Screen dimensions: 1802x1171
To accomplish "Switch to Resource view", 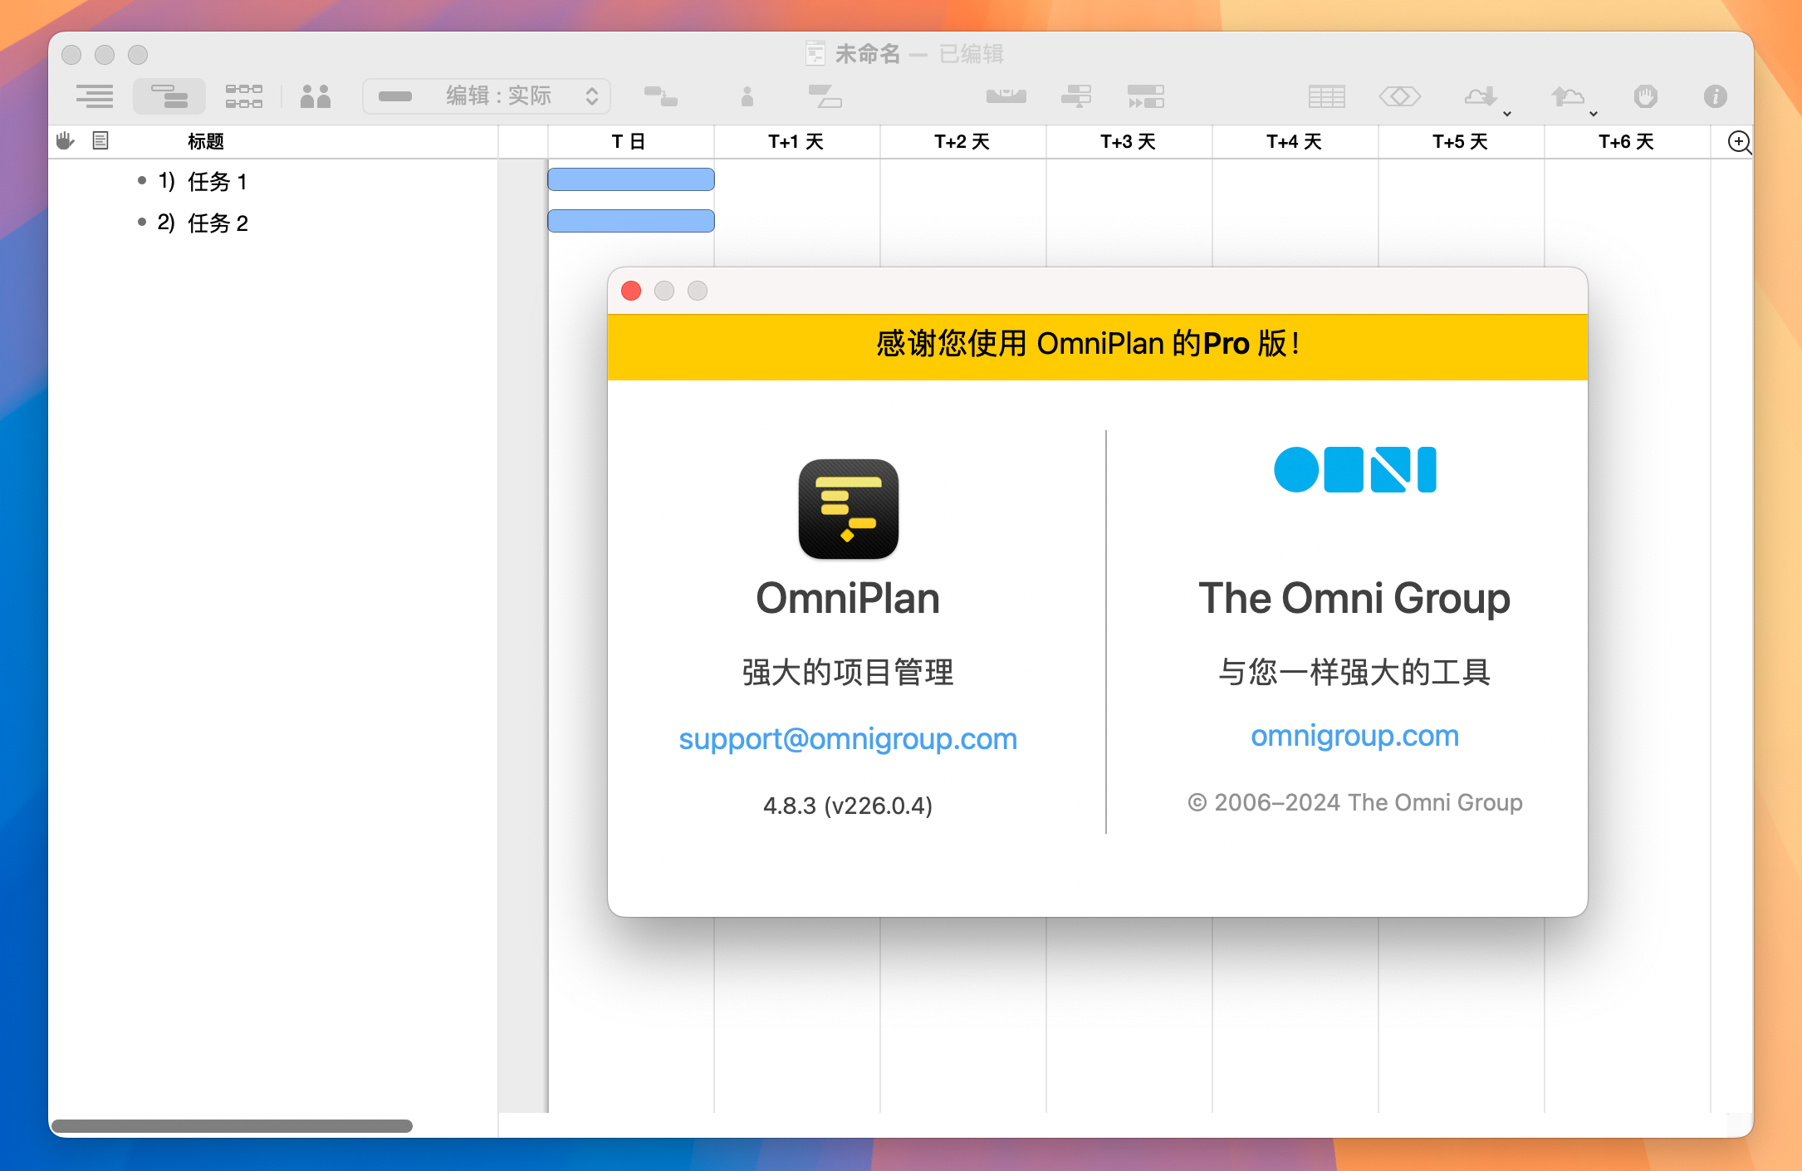I will tap(316, 96).
